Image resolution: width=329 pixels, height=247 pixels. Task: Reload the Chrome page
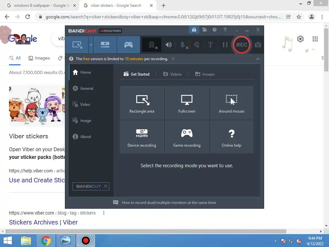tap(28, 17)
